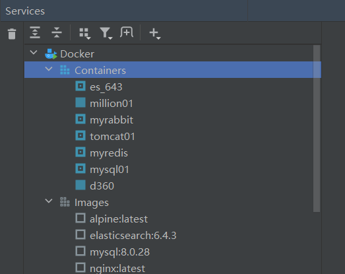Select the nginx:latest image
The width and height of the screenshot is (345, 274).
tap(117, 269)
